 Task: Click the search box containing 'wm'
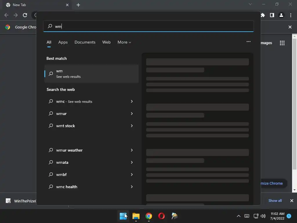(x=148, y=26)
